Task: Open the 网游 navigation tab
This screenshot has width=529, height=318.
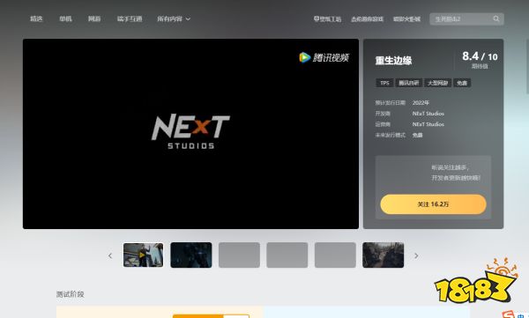Action: click(x=94, y=18)
